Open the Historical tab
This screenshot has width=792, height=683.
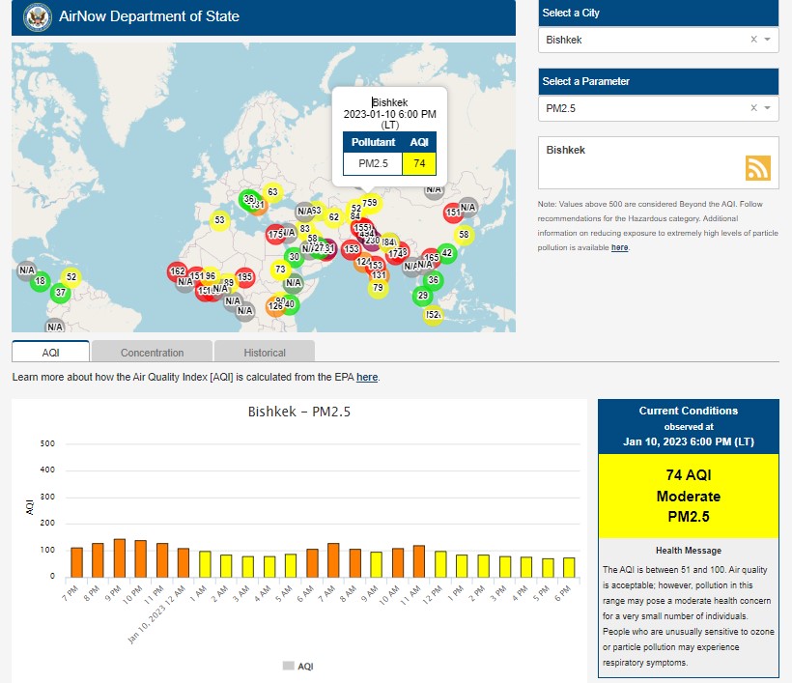tap(264, 352)
